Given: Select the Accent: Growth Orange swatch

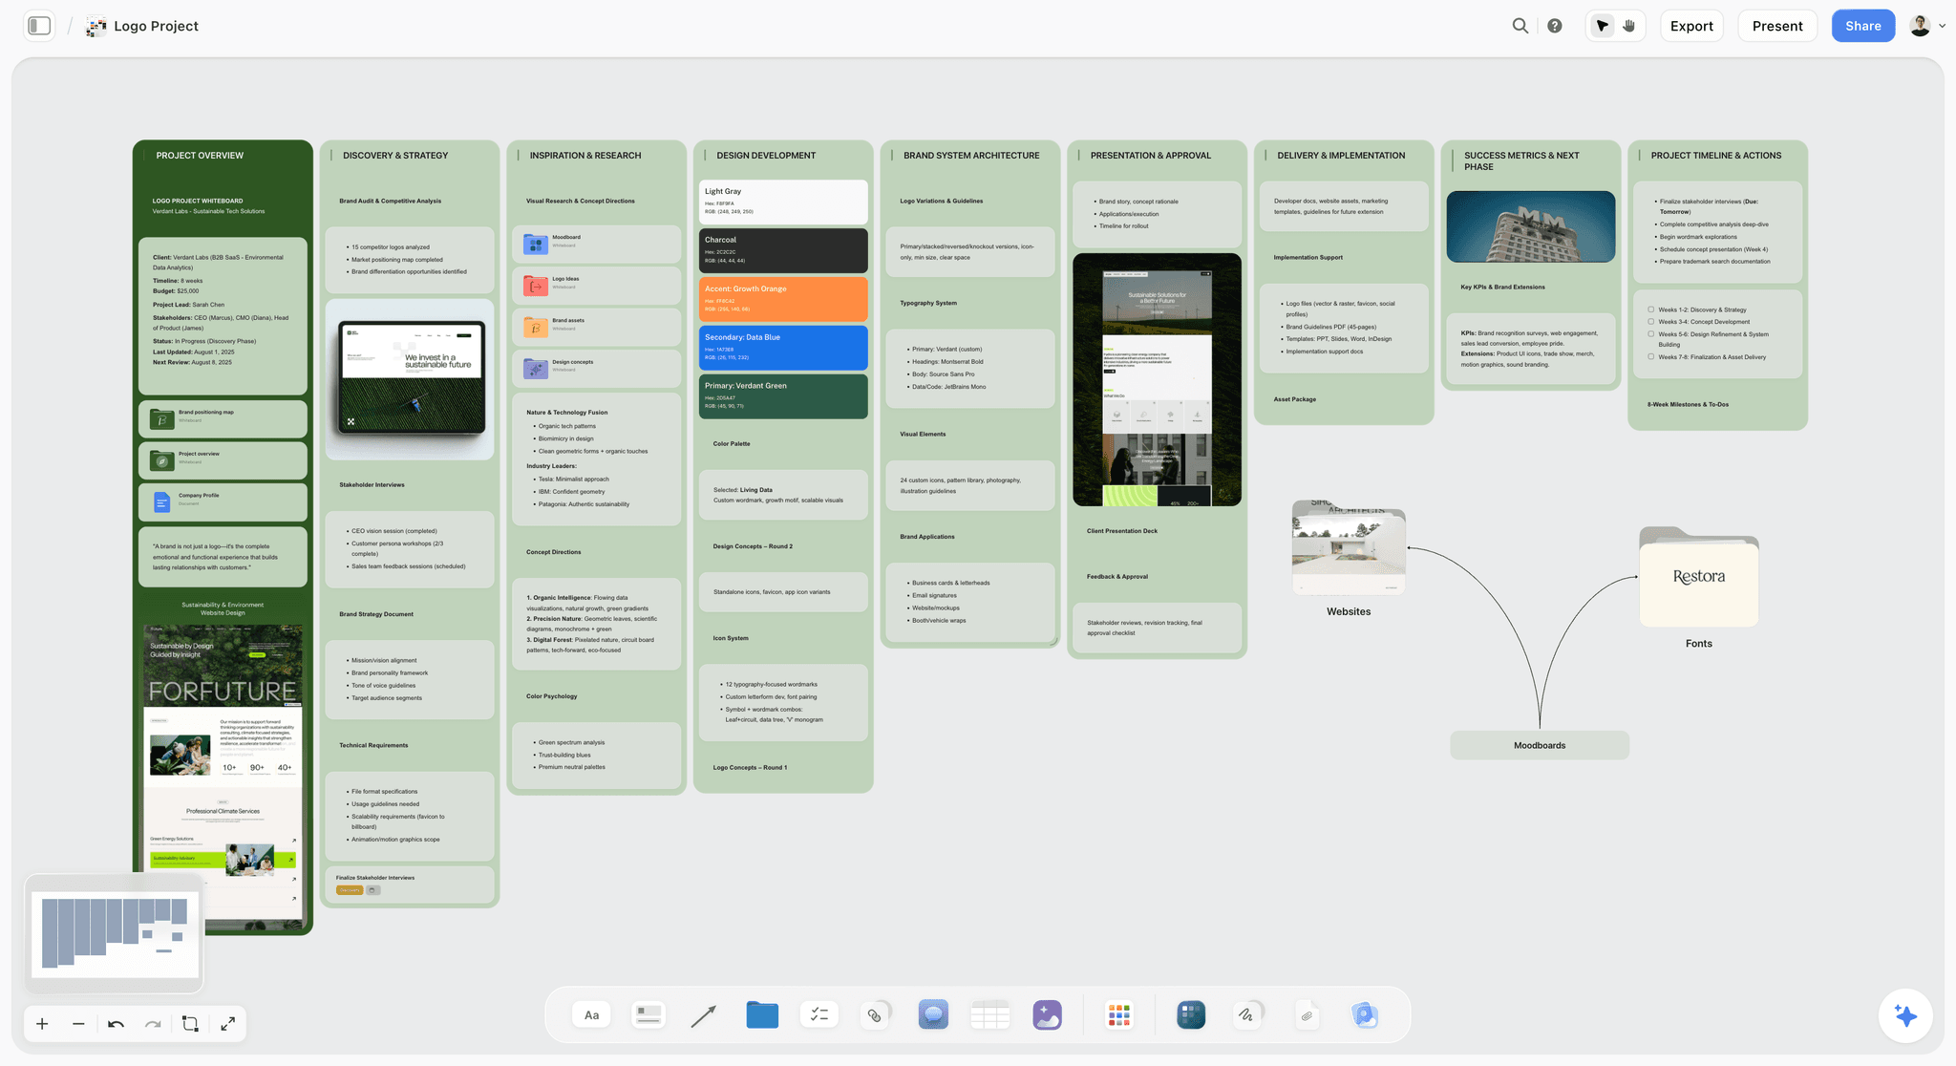Looking at the screenshot, I should tap(783, 299).
